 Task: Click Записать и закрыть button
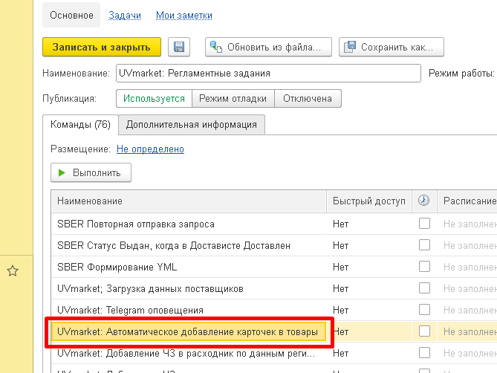[x=102, y=47]
